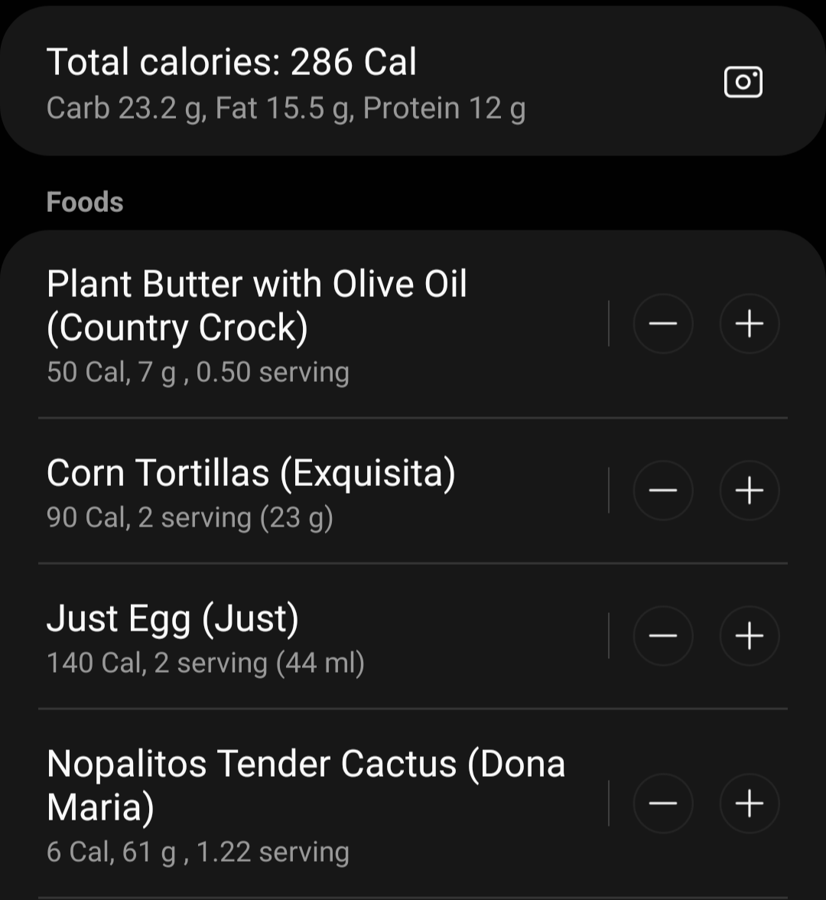Increase Plant Butter with Olive Oil serving

pos(750,324)
